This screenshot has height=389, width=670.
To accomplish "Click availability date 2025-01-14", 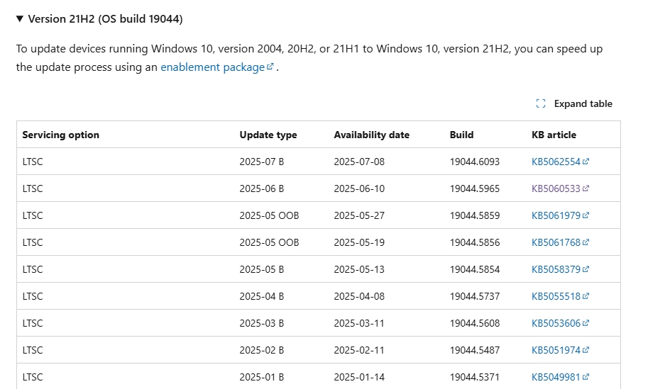I will [359, 377].
